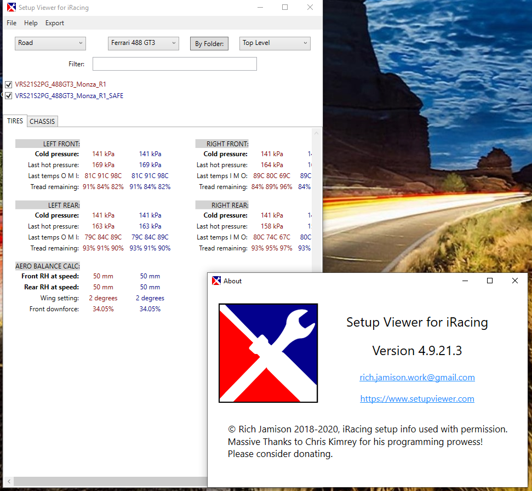Click the RIGHT REAR section header

pos(222,205)
